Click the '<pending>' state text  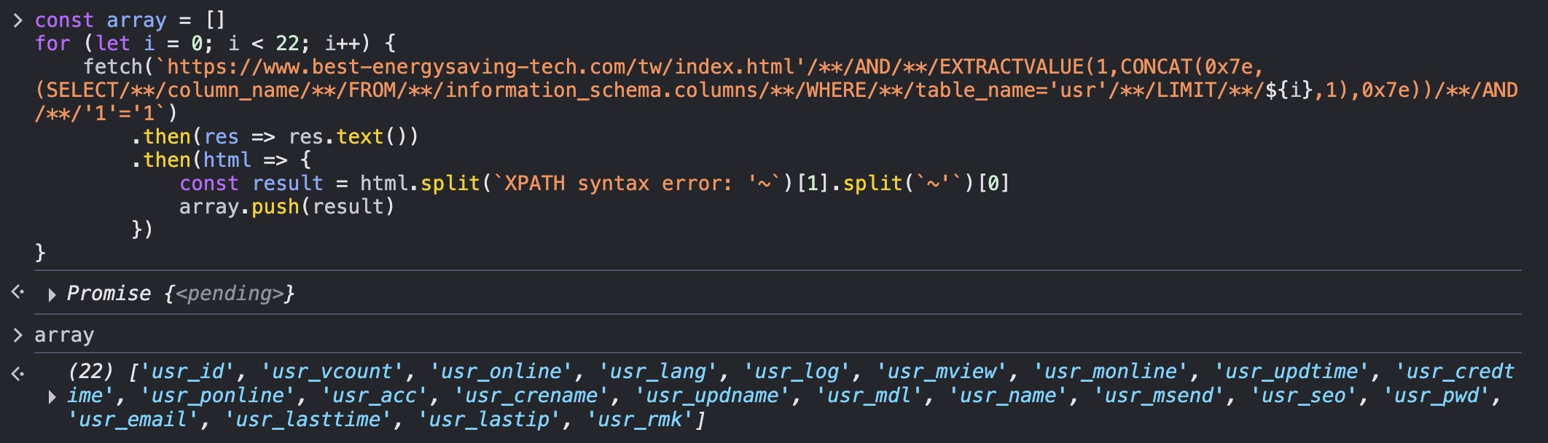(229, 293)
